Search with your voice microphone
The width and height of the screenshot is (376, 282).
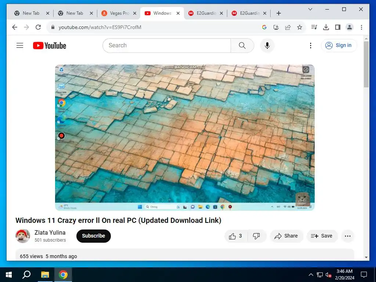click(267, 46)
